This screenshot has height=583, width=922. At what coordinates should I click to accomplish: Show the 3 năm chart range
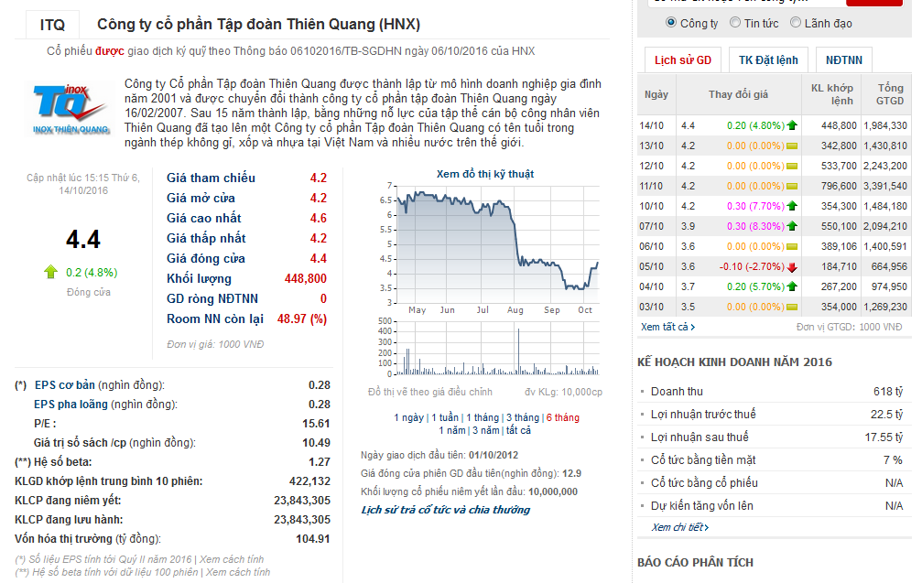(x=485, y=430)
